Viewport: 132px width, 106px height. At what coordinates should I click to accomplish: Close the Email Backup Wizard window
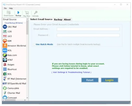pyautogui.click(x=127, y=4)
